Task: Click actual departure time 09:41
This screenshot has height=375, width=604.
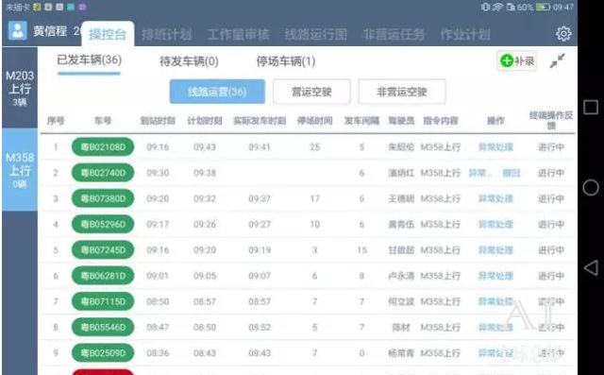Action: tap(260, 147)
